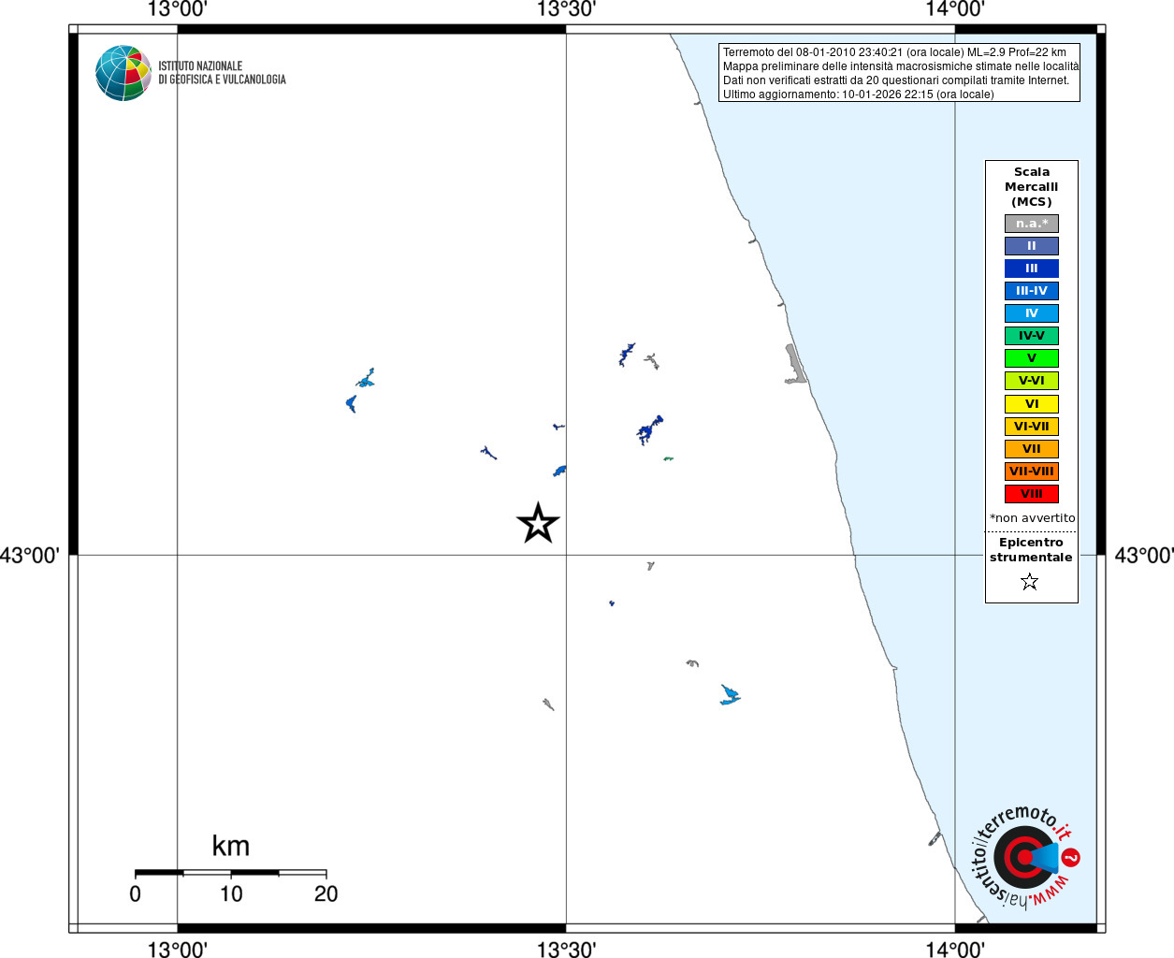Click the 'Epicentro strumentale' legend label

tap(1031, 550)
